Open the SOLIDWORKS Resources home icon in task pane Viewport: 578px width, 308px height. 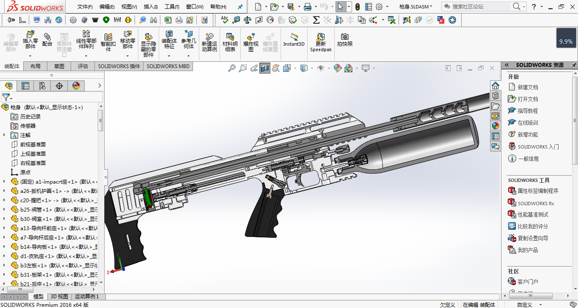pyautogui.click(x=495, y=85)
